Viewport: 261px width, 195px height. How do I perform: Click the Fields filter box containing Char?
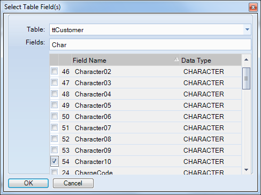(x=150, y=44)
